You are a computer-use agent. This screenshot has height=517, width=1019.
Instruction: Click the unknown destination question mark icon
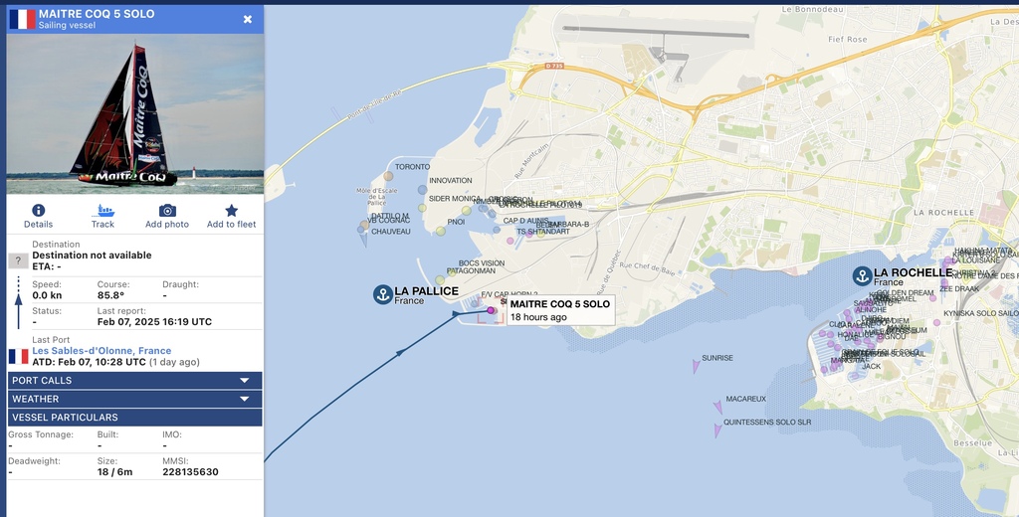click(18, 261)
